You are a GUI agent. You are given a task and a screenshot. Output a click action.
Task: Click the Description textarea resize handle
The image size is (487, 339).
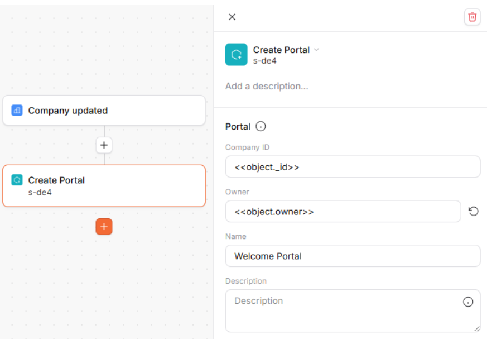(477, 329)
